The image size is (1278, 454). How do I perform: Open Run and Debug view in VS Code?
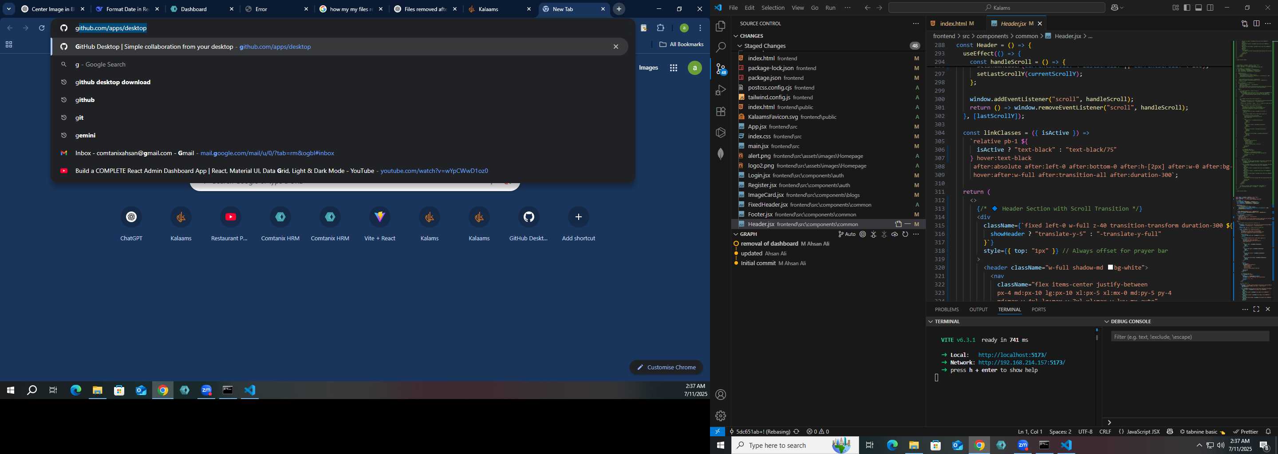point(720,90)
